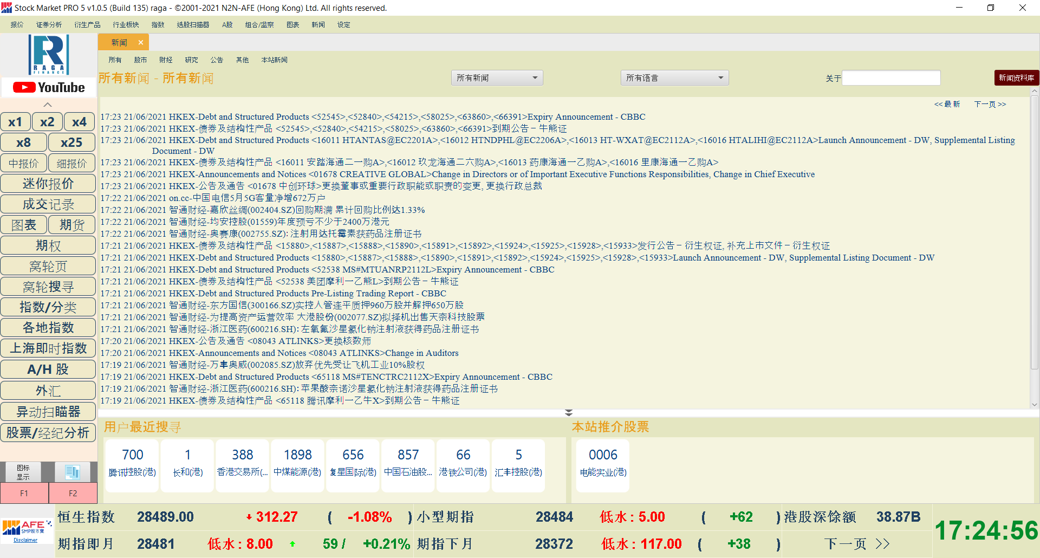Screen dimensions: 1040x558
Task: Click the document view icon above F2
Action: coord(73,472)
